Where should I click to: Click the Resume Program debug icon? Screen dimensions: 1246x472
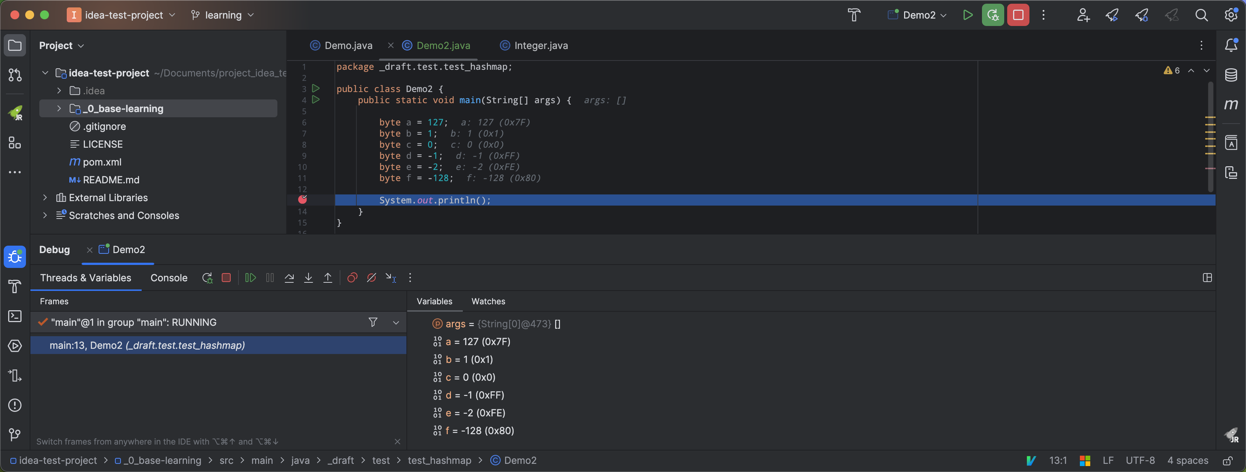tap(250, 278)
